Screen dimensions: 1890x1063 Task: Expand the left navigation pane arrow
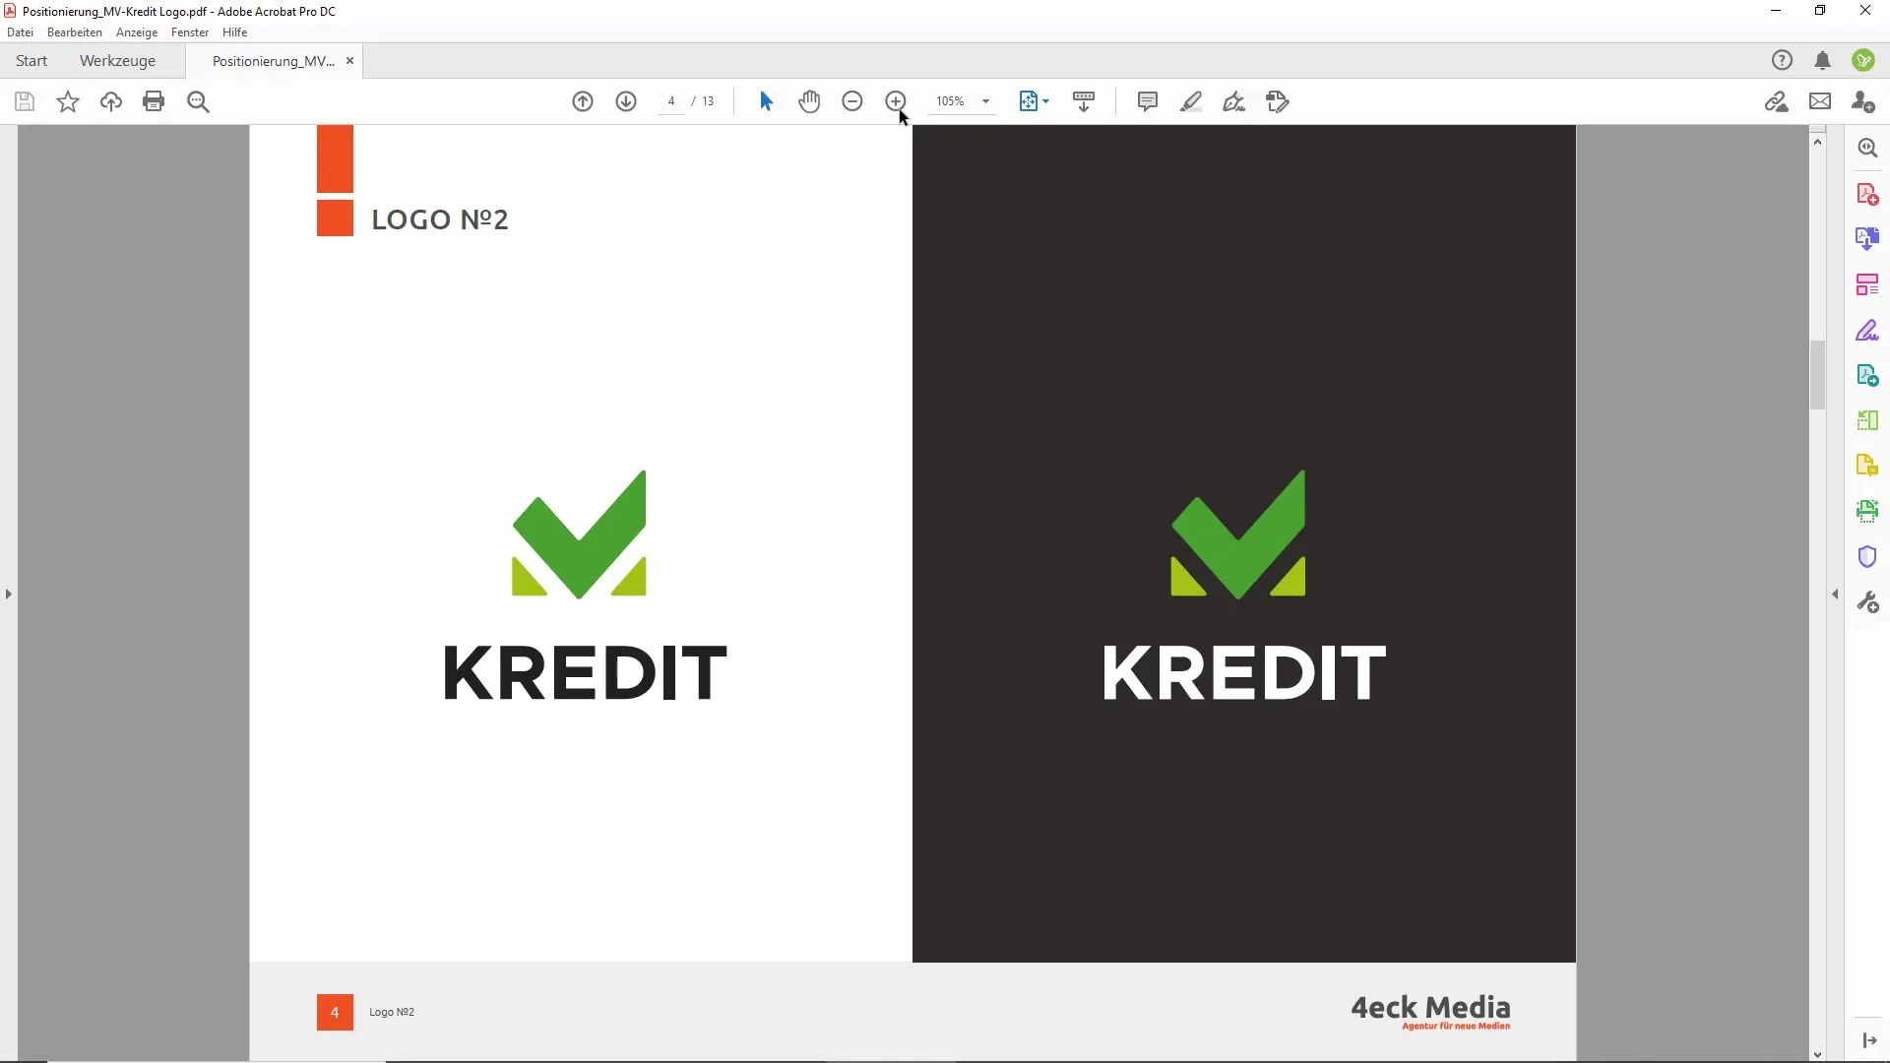[x=9, y=594]
